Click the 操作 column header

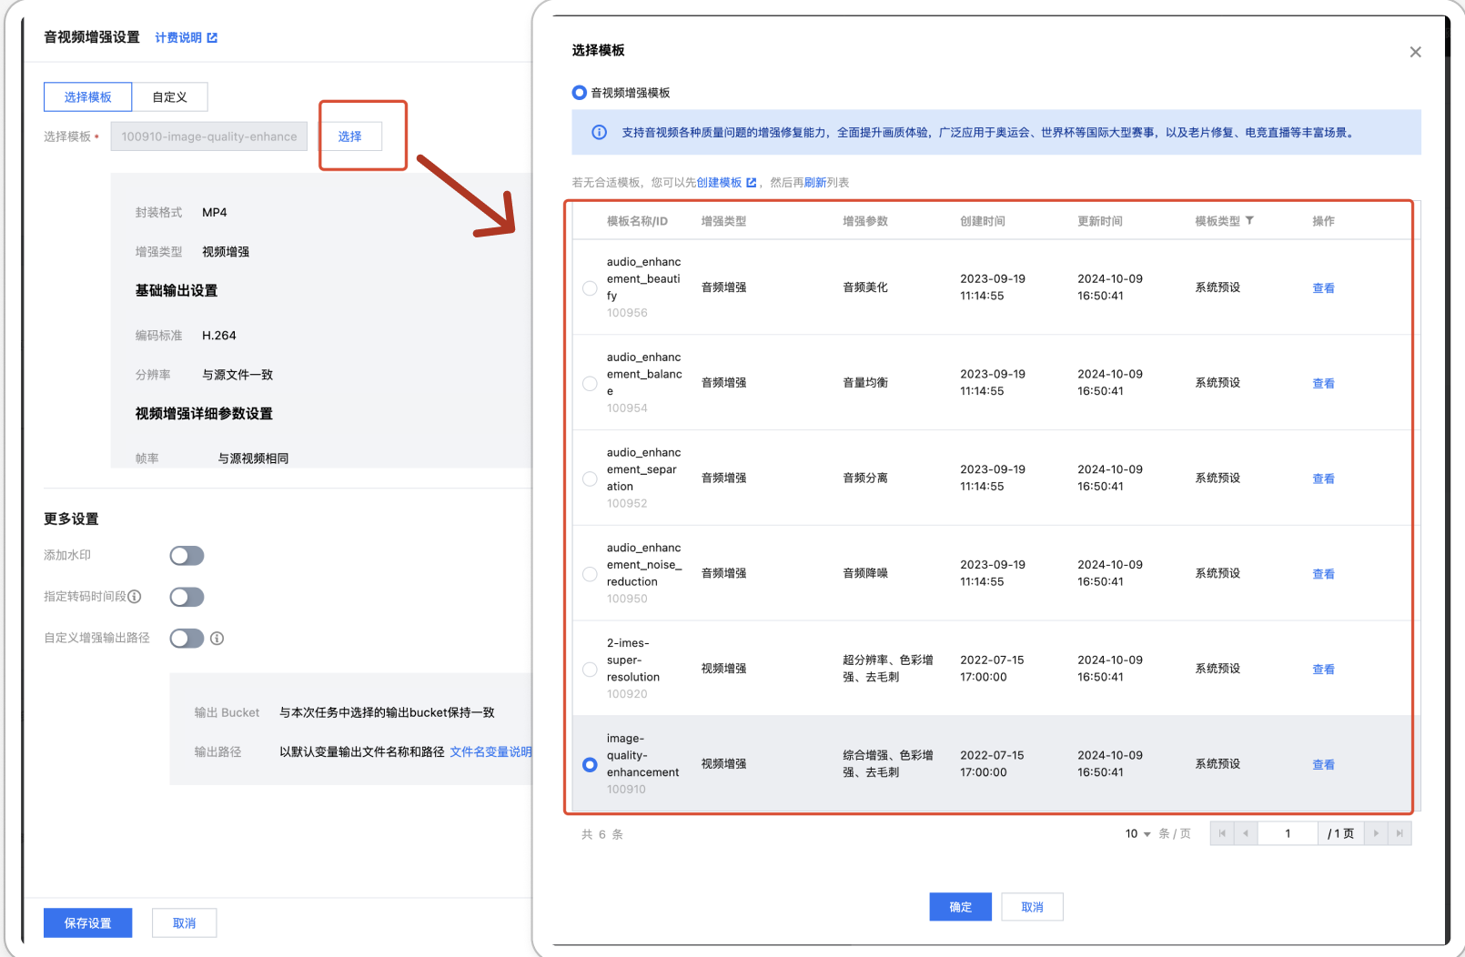(x=1323, y=221)
